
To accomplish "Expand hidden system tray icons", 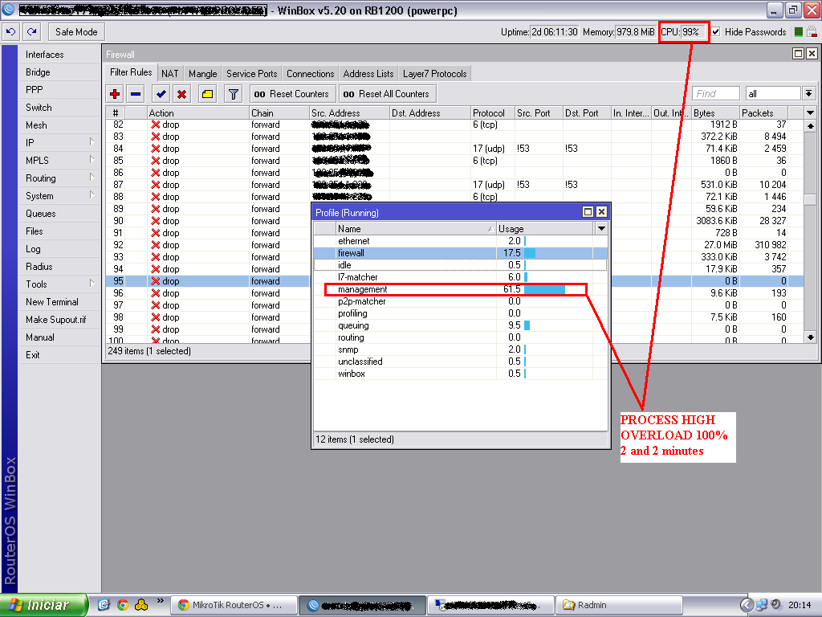I will (747, 605).
